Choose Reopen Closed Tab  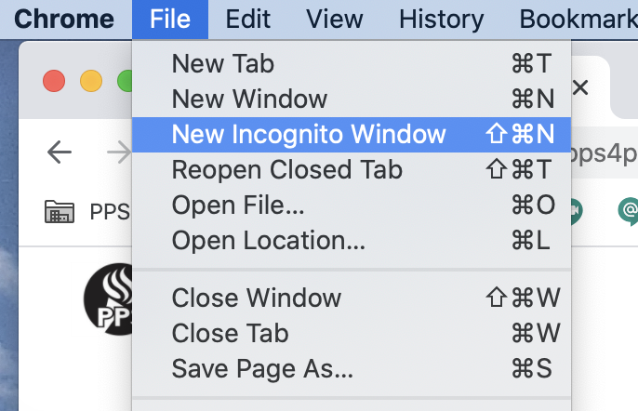pyautogui.click(x=352, y=169)
